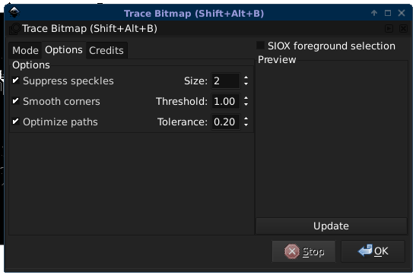Enable SIOX foreground selection
Screen dimensions: 416x278
(260, 46)
